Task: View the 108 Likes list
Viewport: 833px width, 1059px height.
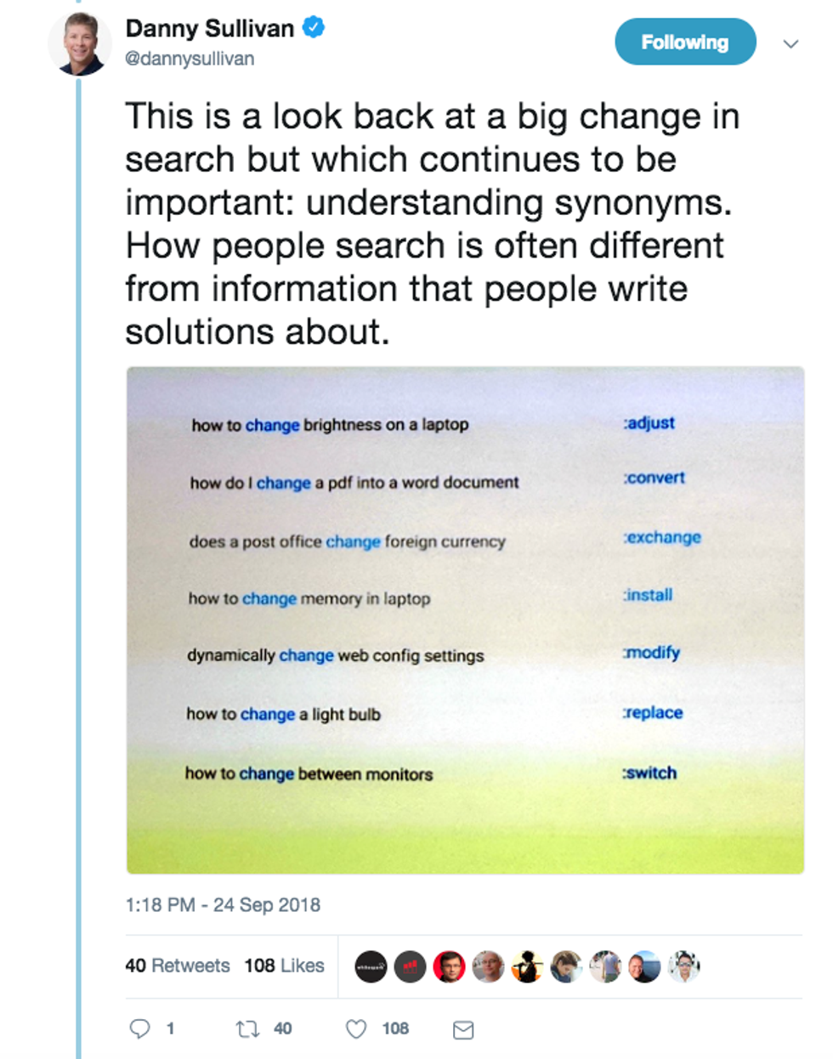Action: coord(284,966)
